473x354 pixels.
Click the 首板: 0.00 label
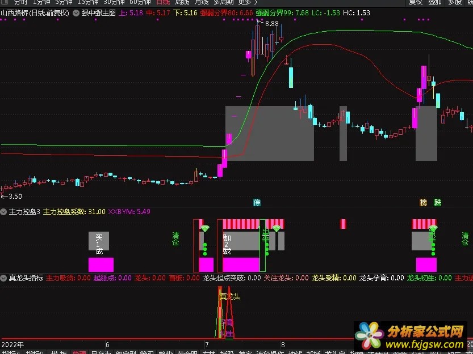185,278
